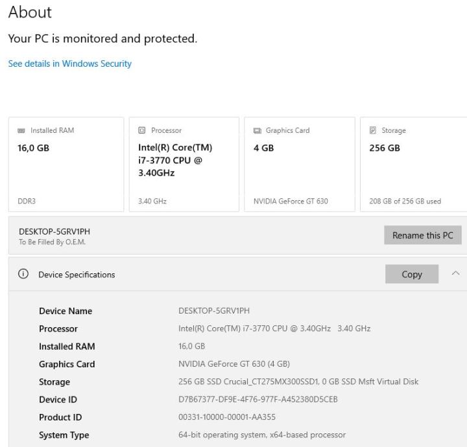Click the About page heading
This screenshot has height=447, width=467.
30,12
